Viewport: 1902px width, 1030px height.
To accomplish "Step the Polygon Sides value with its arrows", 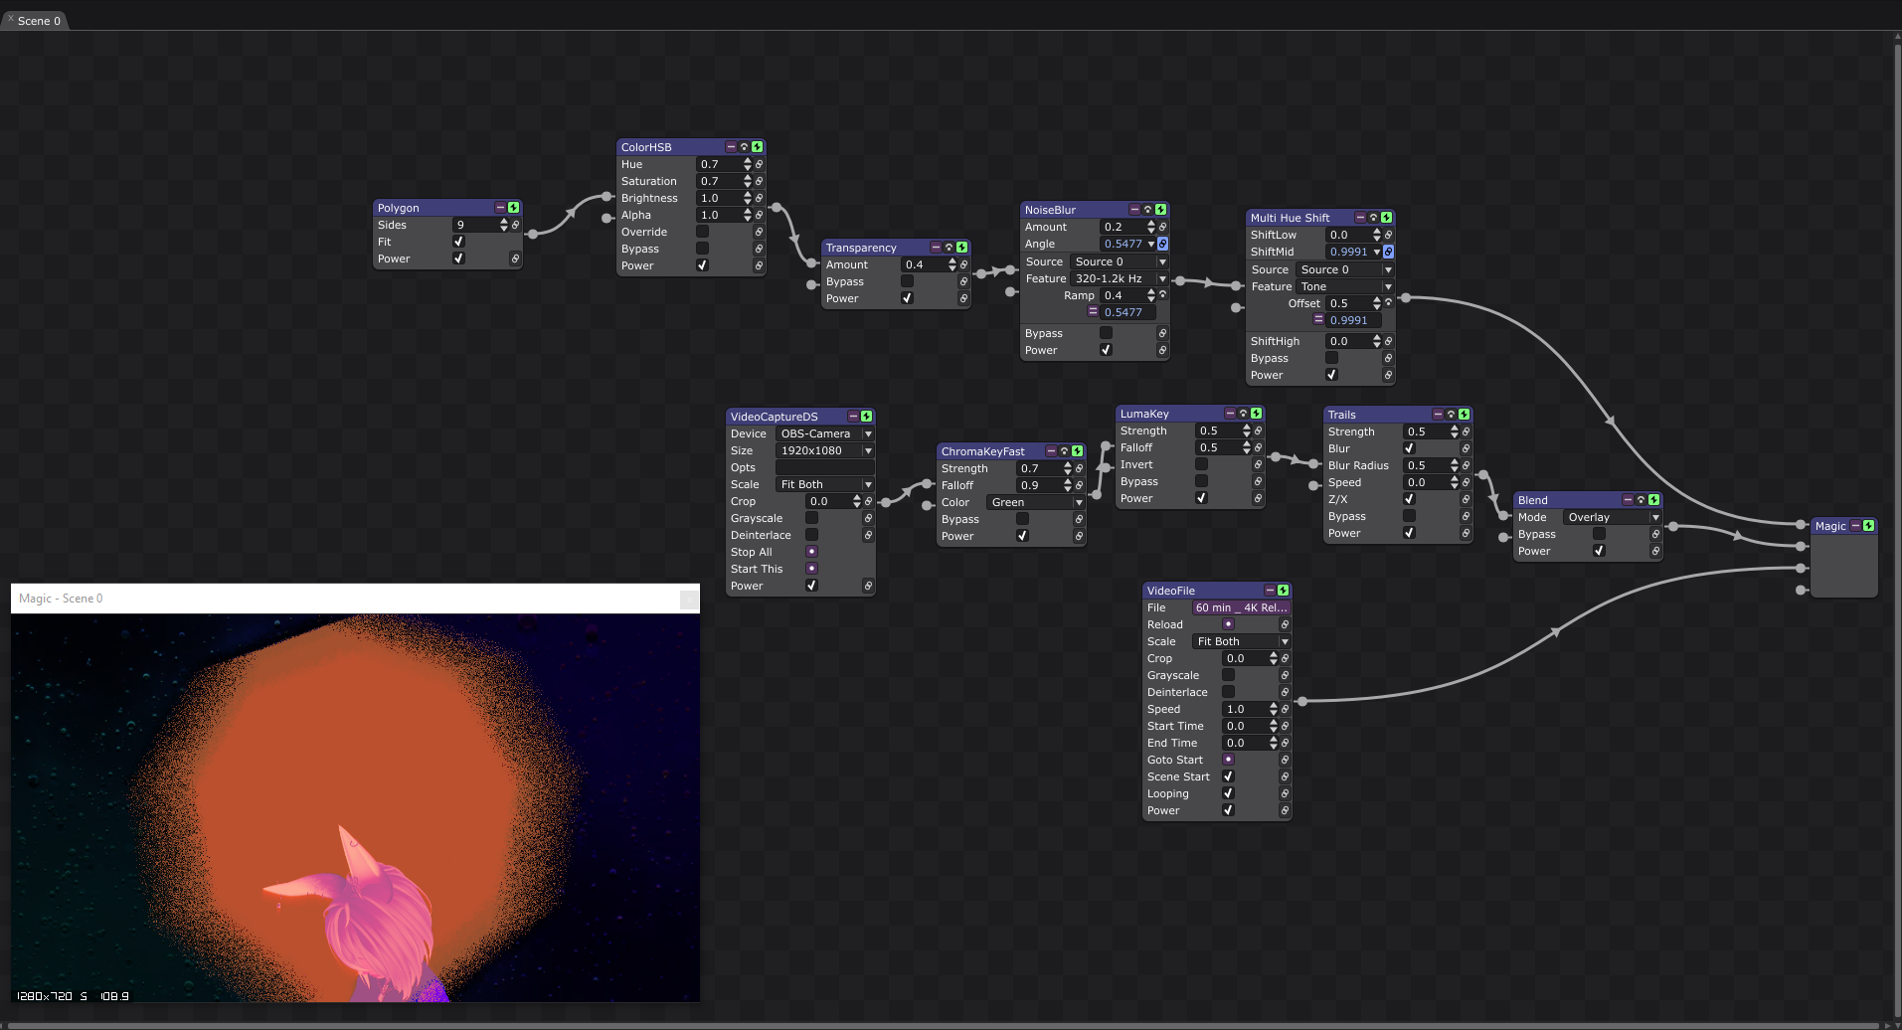I will pos(504,225).
